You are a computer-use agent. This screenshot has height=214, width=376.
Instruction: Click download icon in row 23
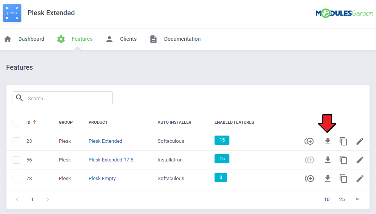328,141
